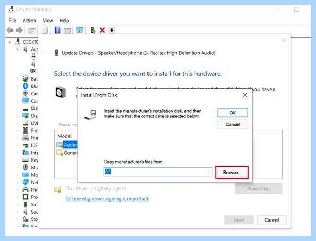Collapse the Audio inputs and outputs node
Image resolution: width=316 pixels, height=241 pixels.
(x=18, y=49)
